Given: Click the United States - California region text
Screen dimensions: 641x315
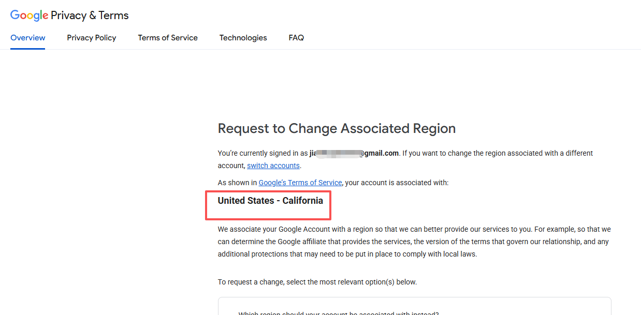Looking at the screenshot, I should 270,201.
